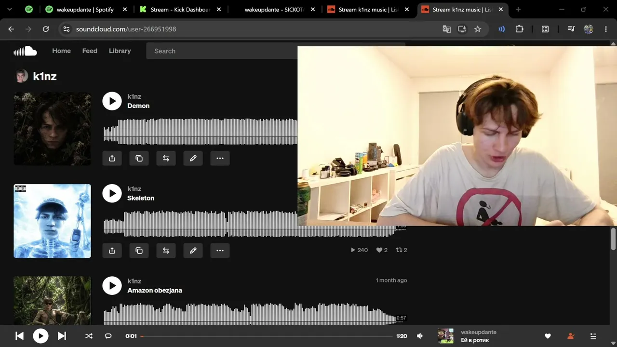617x347 pixels.
Task: Edit the Demon track
Action: 193,158
